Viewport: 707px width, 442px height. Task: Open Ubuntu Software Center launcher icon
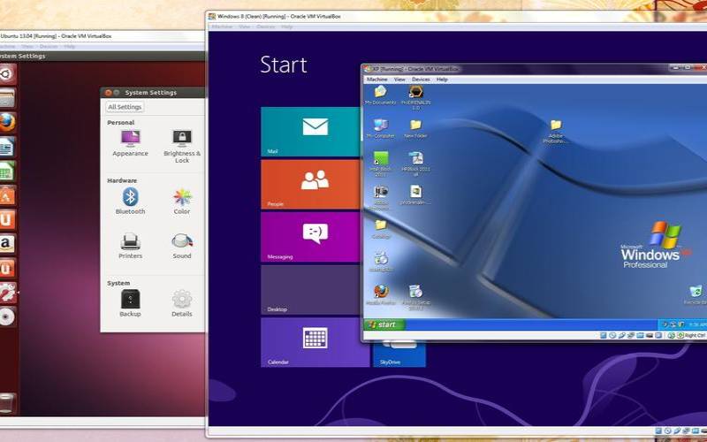[x=7, y=195]
